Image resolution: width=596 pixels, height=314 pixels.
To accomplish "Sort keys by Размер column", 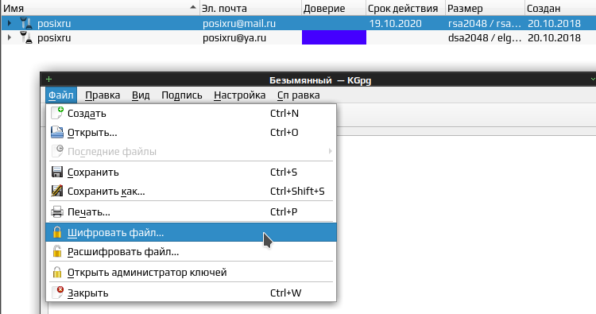I will coord(485,9).
